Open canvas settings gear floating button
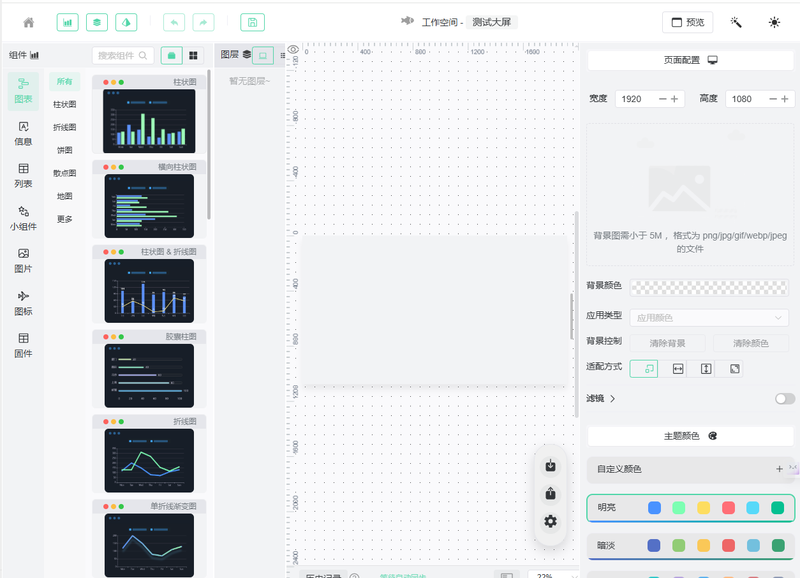The width and height of the screenshot is (800, 578). click(x=551, y=521)
